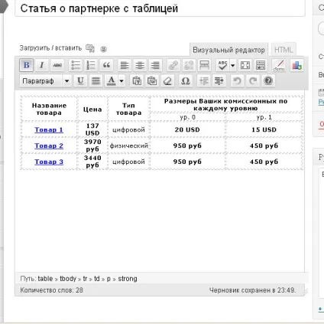Open the Товар 2 link
The width and height of the screenshot is (324, 324).
[49, 146]
